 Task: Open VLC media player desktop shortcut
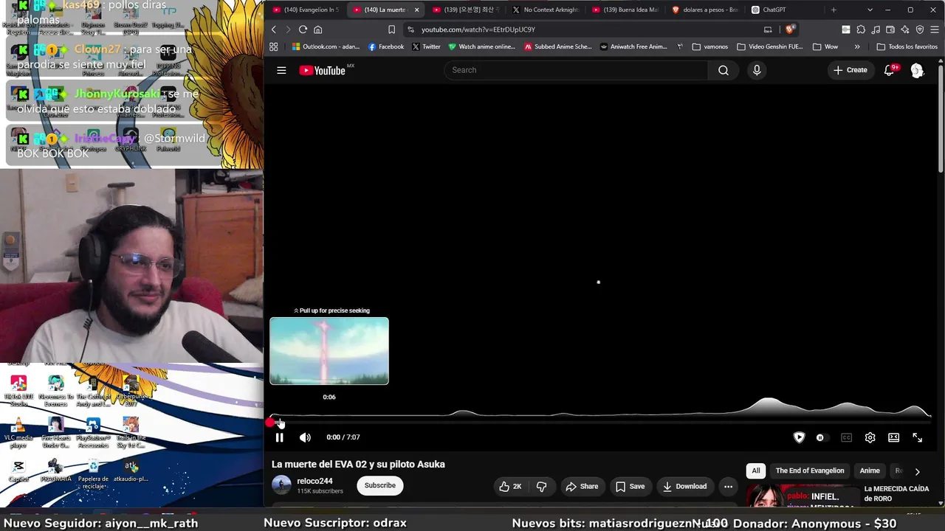[18, 432]
